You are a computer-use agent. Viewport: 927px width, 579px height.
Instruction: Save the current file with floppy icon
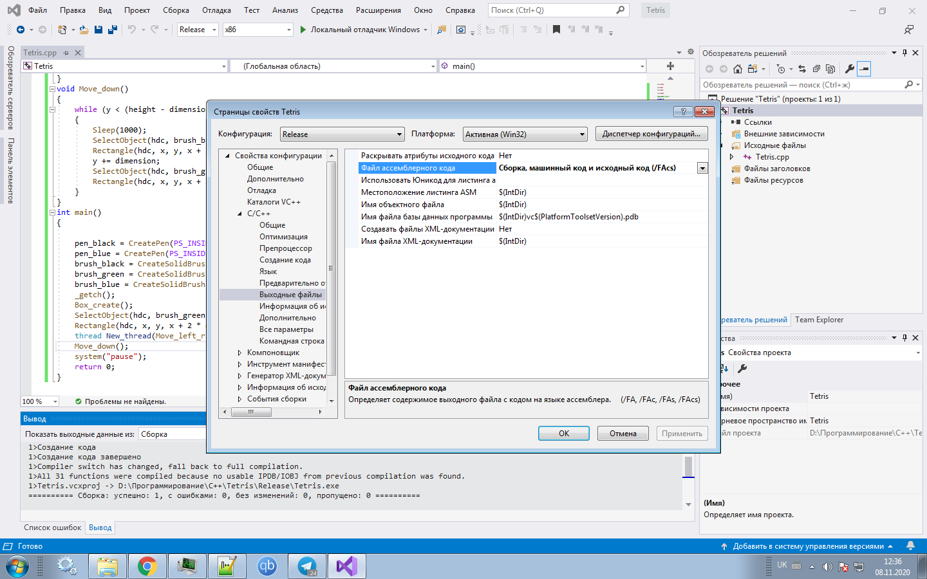98,30
